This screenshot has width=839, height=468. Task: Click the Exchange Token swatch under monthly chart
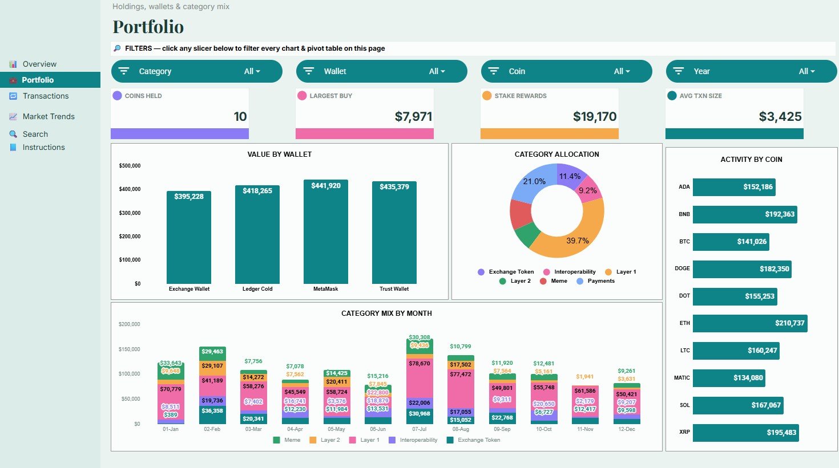[x=450, y=440]
